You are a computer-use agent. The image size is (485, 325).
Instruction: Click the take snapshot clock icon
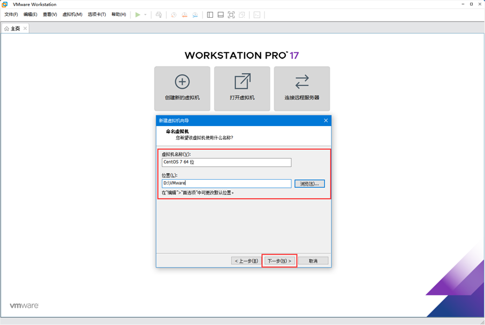174,14
